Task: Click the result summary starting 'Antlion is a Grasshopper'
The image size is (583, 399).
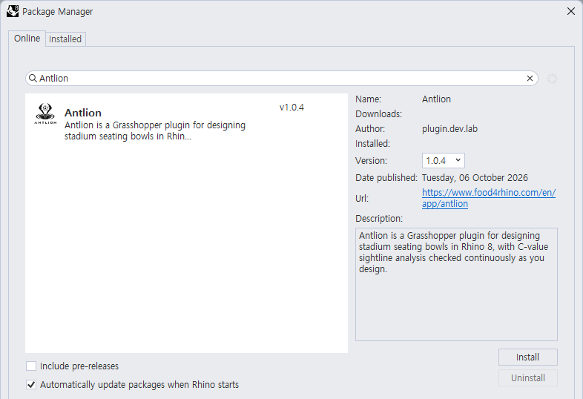Action: (x=155, y=131)
